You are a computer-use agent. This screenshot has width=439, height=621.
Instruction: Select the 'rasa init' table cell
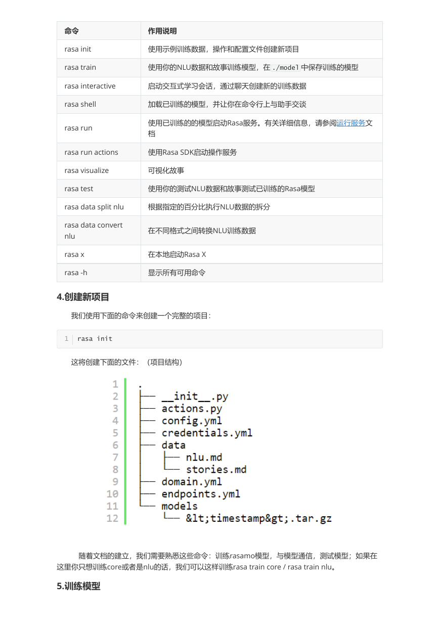(x=99, y=49)
